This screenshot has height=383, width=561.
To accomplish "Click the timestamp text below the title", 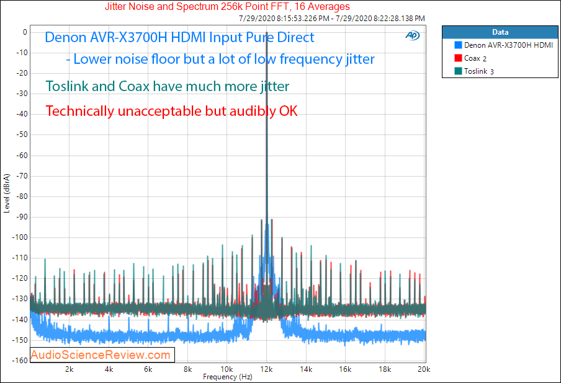I will pos(331,18).
